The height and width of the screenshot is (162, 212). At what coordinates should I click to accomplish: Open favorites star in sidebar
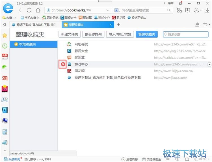click(5, 35)
